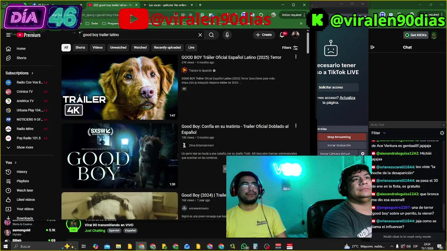Clear the YouTube search query

coord(200,35)
